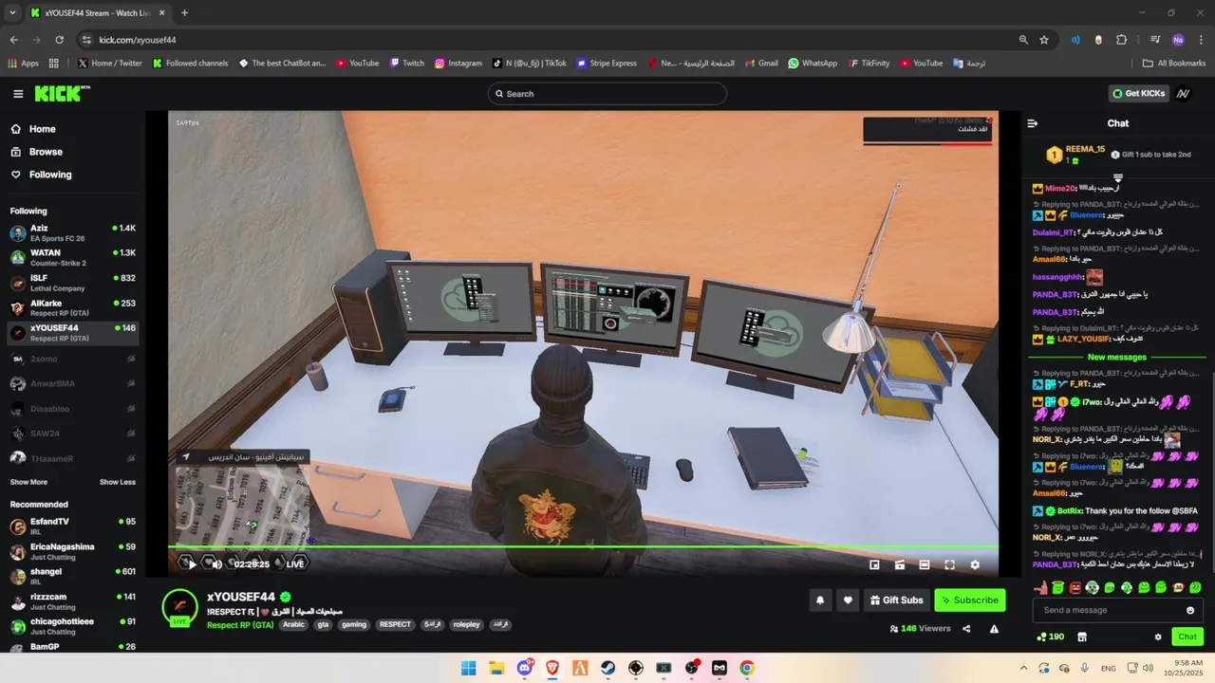The image size is (1215, 683).
Task: Cast stream to a device
Action: (899, 564)
